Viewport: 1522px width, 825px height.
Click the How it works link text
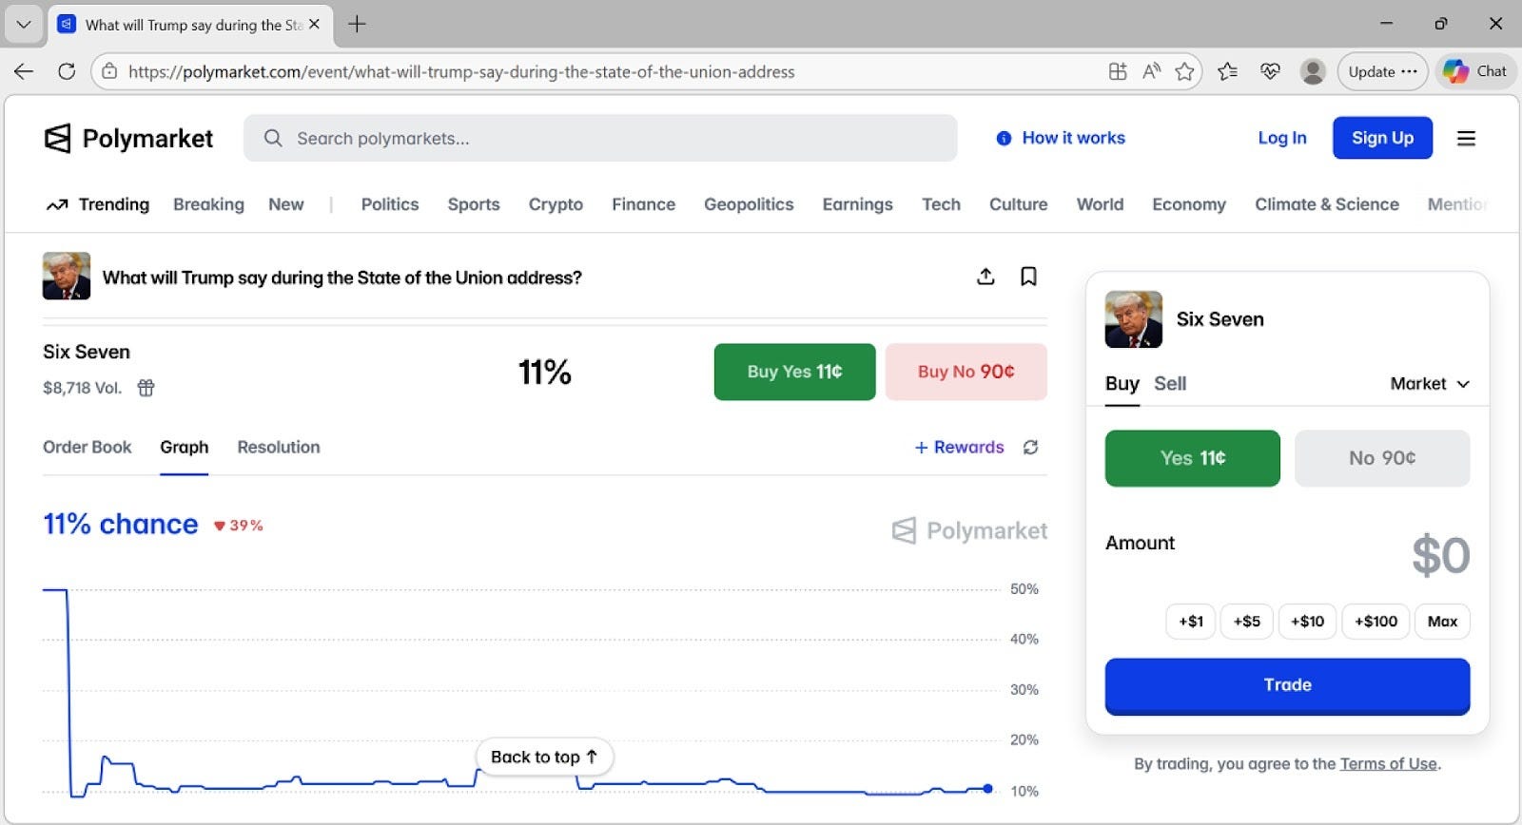tap(1073, 139)
